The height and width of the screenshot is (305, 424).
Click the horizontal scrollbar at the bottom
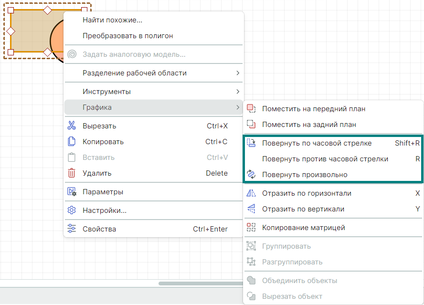click(201, 284)
